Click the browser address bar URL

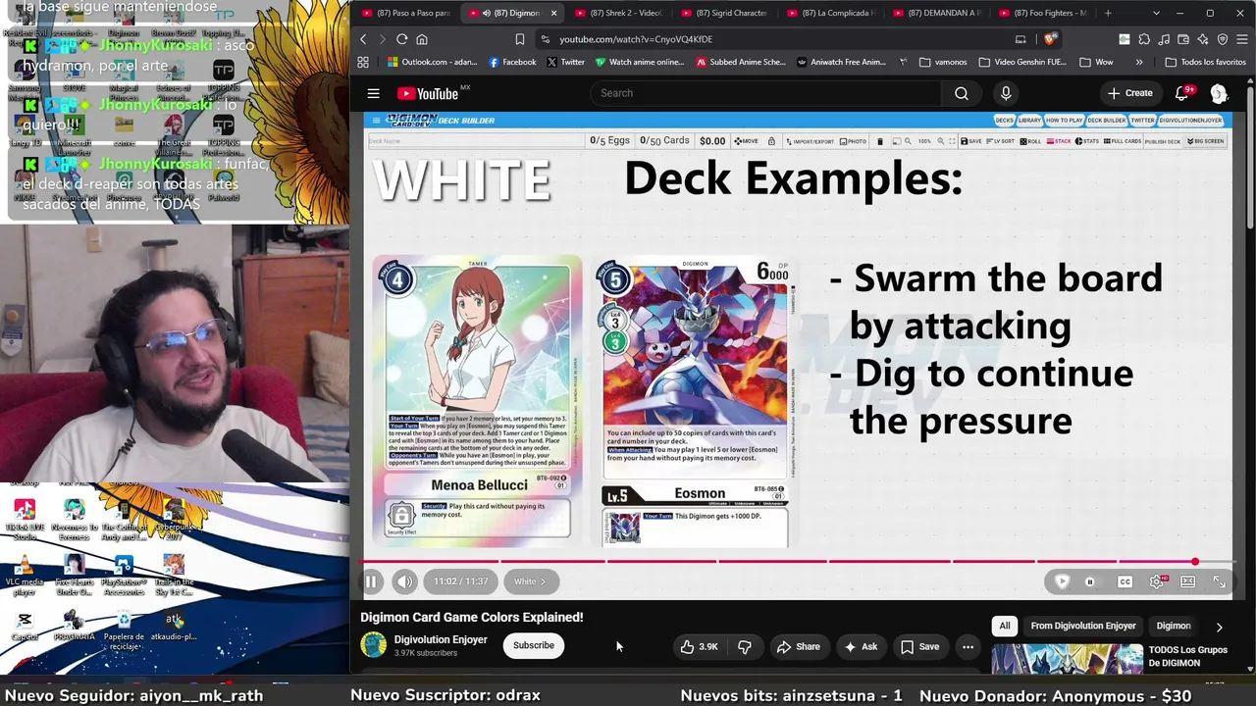click(636, 39)
